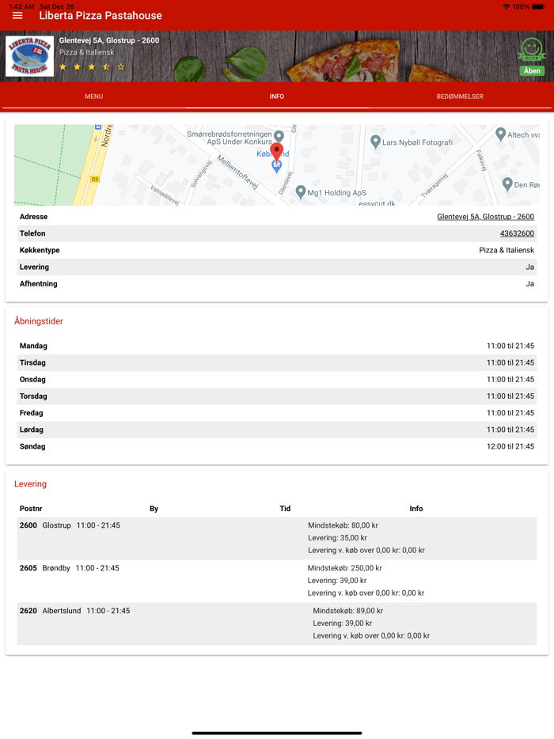Tap the red location pin on map
The width and height of the screenshot is (554, 739).
pos(276,152)
